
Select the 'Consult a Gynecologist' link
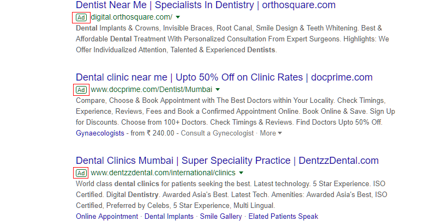tap(217, 133)
